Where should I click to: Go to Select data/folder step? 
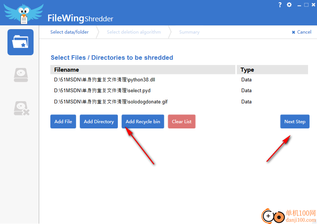point(69,32)
